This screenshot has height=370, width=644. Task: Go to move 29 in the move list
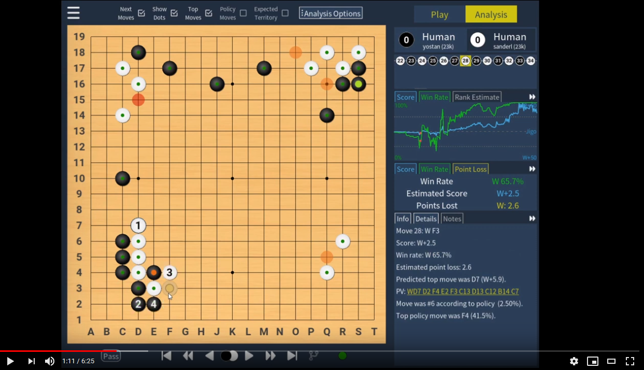click(476, 61)
